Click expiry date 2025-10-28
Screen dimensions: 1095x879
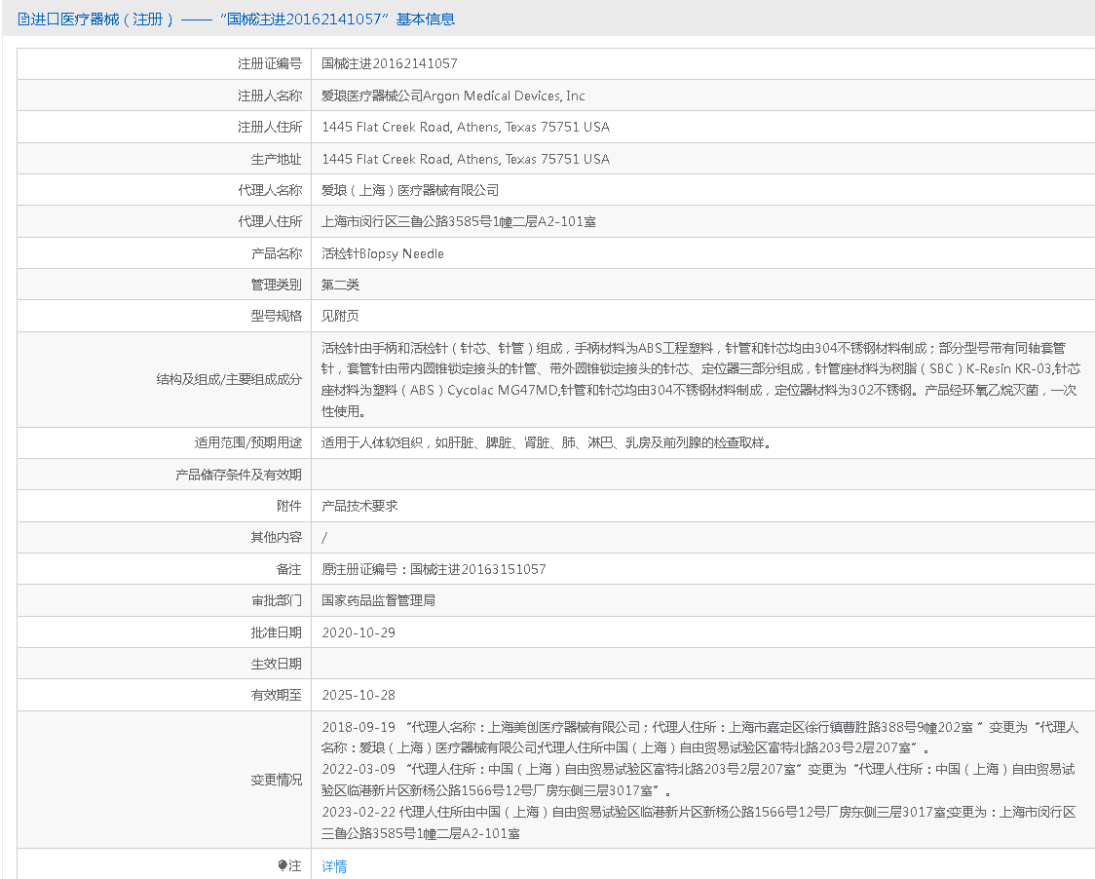tap(359, 695)
